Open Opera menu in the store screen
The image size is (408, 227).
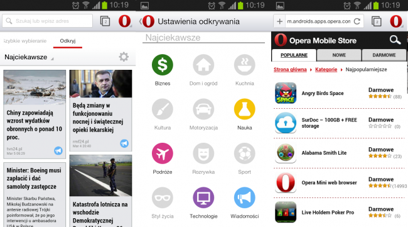coord(396,21)
